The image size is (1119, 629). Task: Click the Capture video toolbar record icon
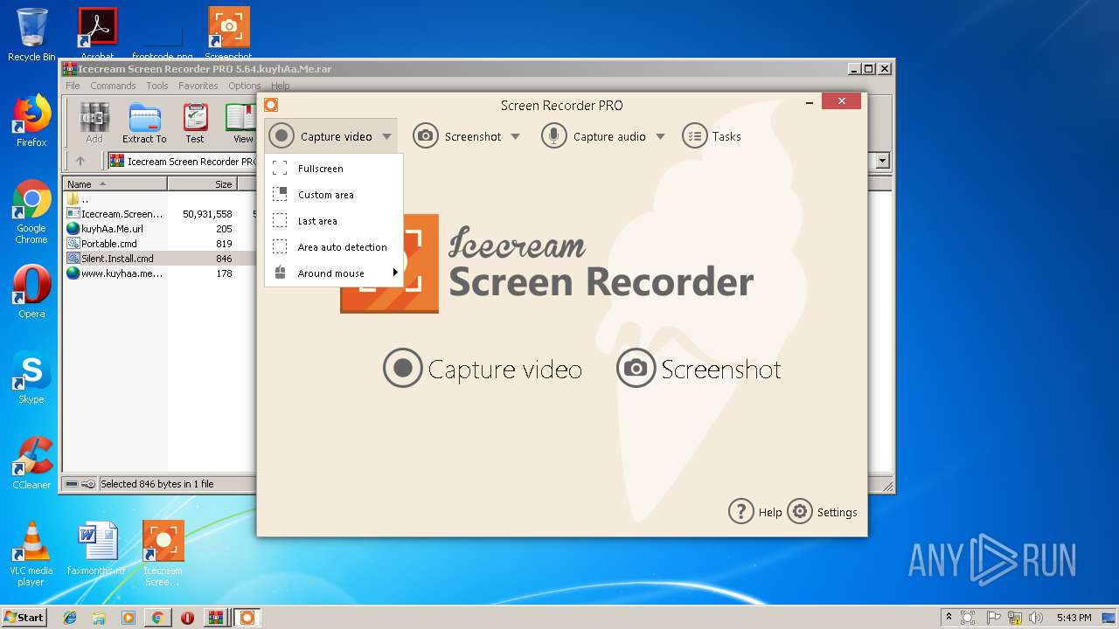[281, 136]
